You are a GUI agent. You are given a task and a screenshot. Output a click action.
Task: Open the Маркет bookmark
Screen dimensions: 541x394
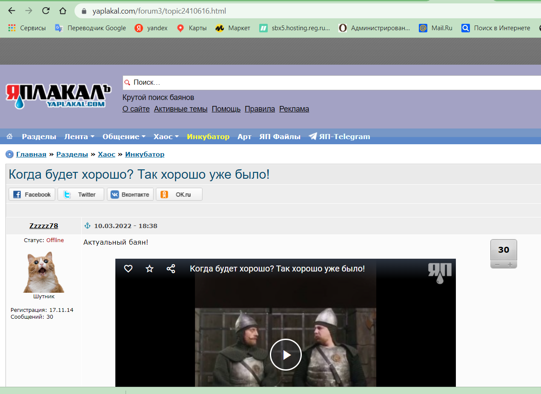pos(233,28)
